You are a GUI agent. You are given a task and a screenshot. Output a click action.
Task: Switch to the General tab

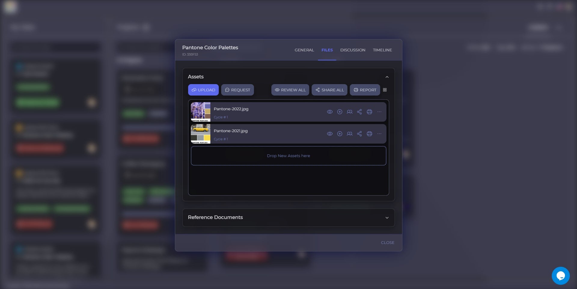click(304, 50)
